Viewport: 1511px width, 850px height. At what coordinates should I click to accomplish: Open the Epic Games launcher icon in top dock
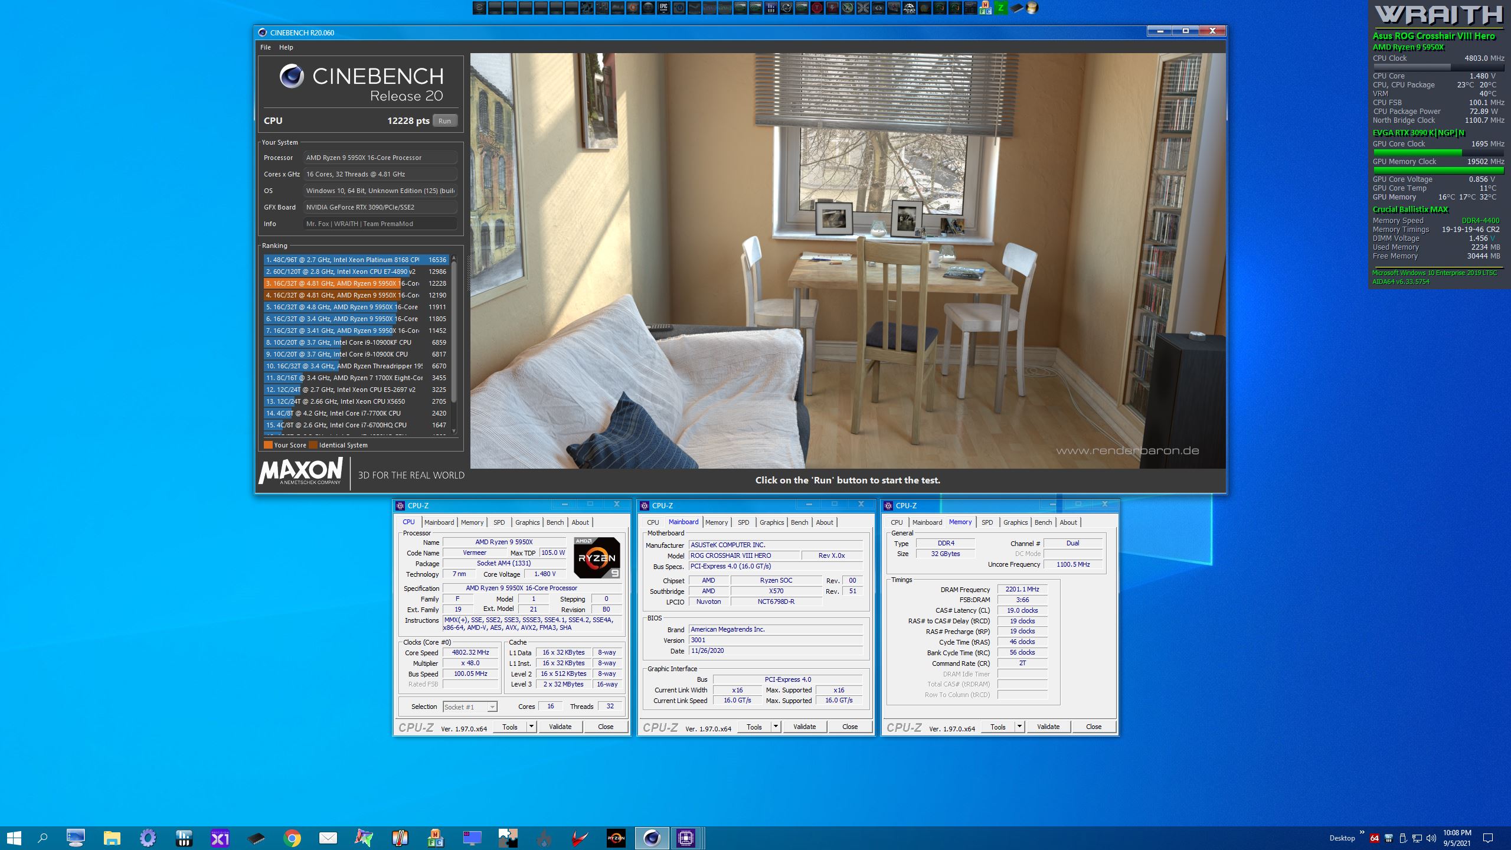click(x=663, y=8)
